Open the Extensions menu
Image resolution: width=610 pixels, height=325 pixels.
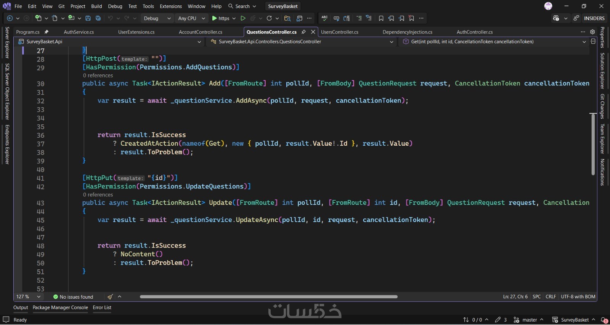click(x=170, y=6)
